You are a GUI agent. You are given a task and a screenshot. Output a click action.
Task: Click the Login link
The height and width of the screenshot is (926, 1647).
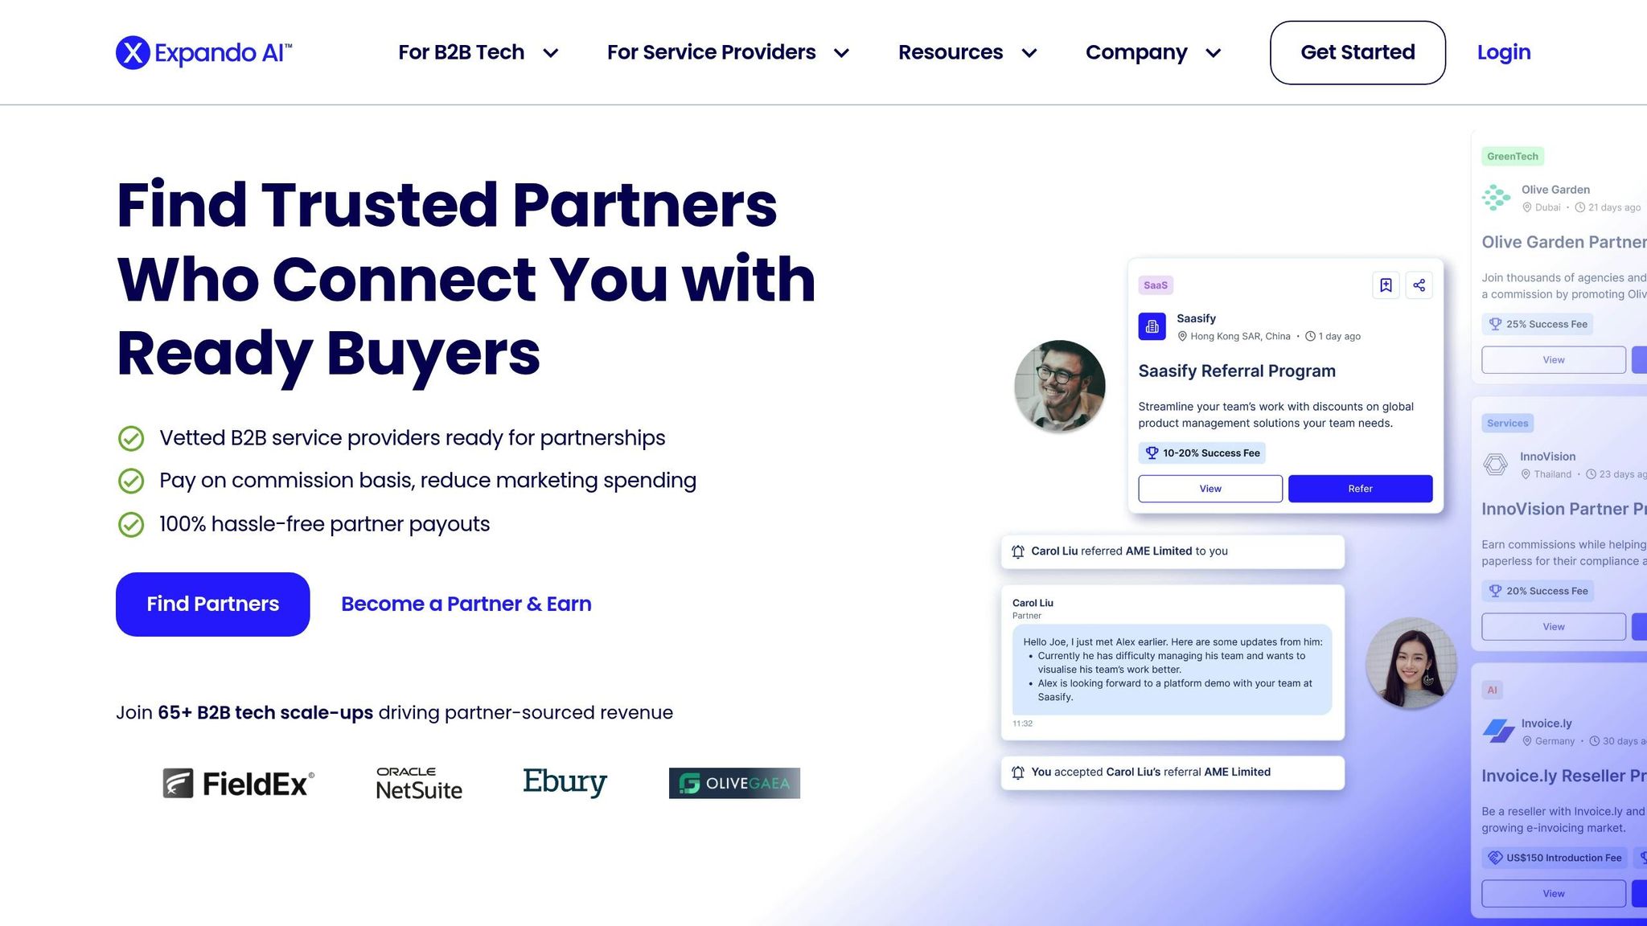[x=1503, y=53]
